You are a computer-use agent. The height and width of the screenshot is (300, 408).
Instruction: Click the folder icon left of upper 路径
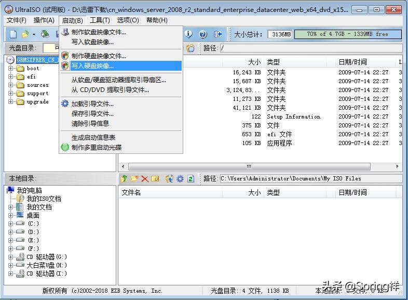click(191, 48)
